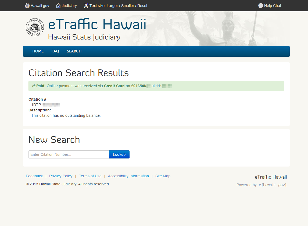Go to SEARCH in the navigation bar
The width and height of the screenshot is (308, 226).
coord(74,51)
